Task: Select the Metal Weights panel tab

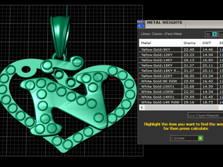Action: point(164,23)
